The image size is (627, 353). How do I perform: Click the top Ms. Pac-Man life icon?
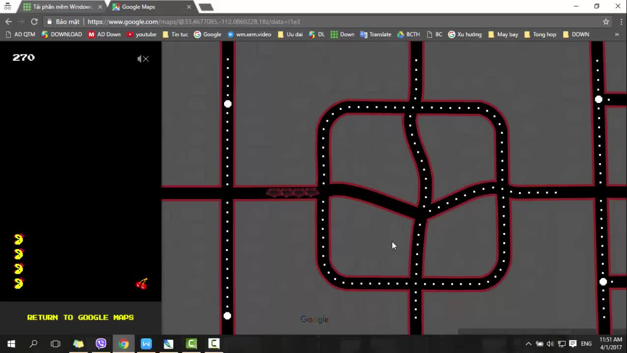click(x=19, y=239)
